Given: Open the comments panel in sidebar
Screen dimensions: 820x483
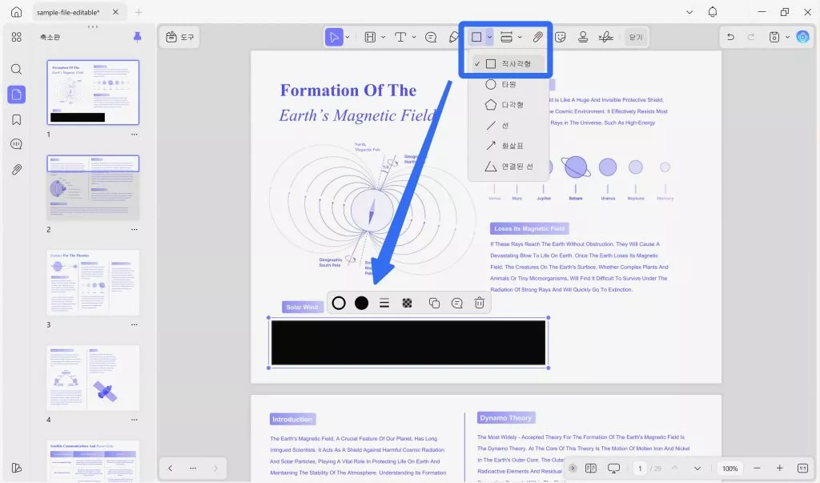Looking at the screenshot, I should tap(17, 144).
